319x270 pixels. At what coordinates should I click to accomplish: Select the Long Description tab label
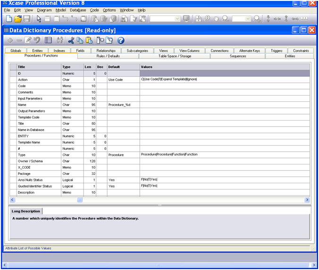click(26, 211)
